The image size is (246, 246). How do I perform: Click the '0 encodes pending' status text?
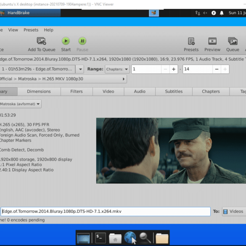[x=26, y=220]
